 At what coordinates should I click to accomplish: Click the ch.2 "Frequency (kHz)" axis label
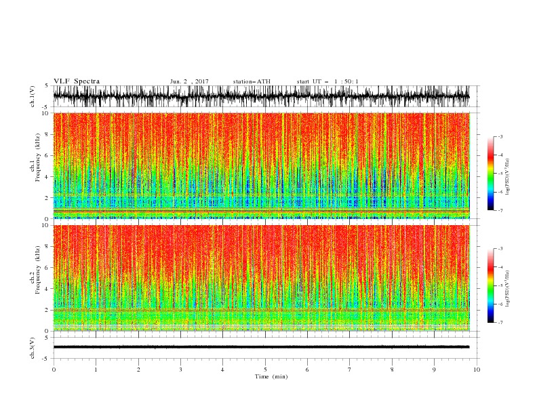click(38, 270)
